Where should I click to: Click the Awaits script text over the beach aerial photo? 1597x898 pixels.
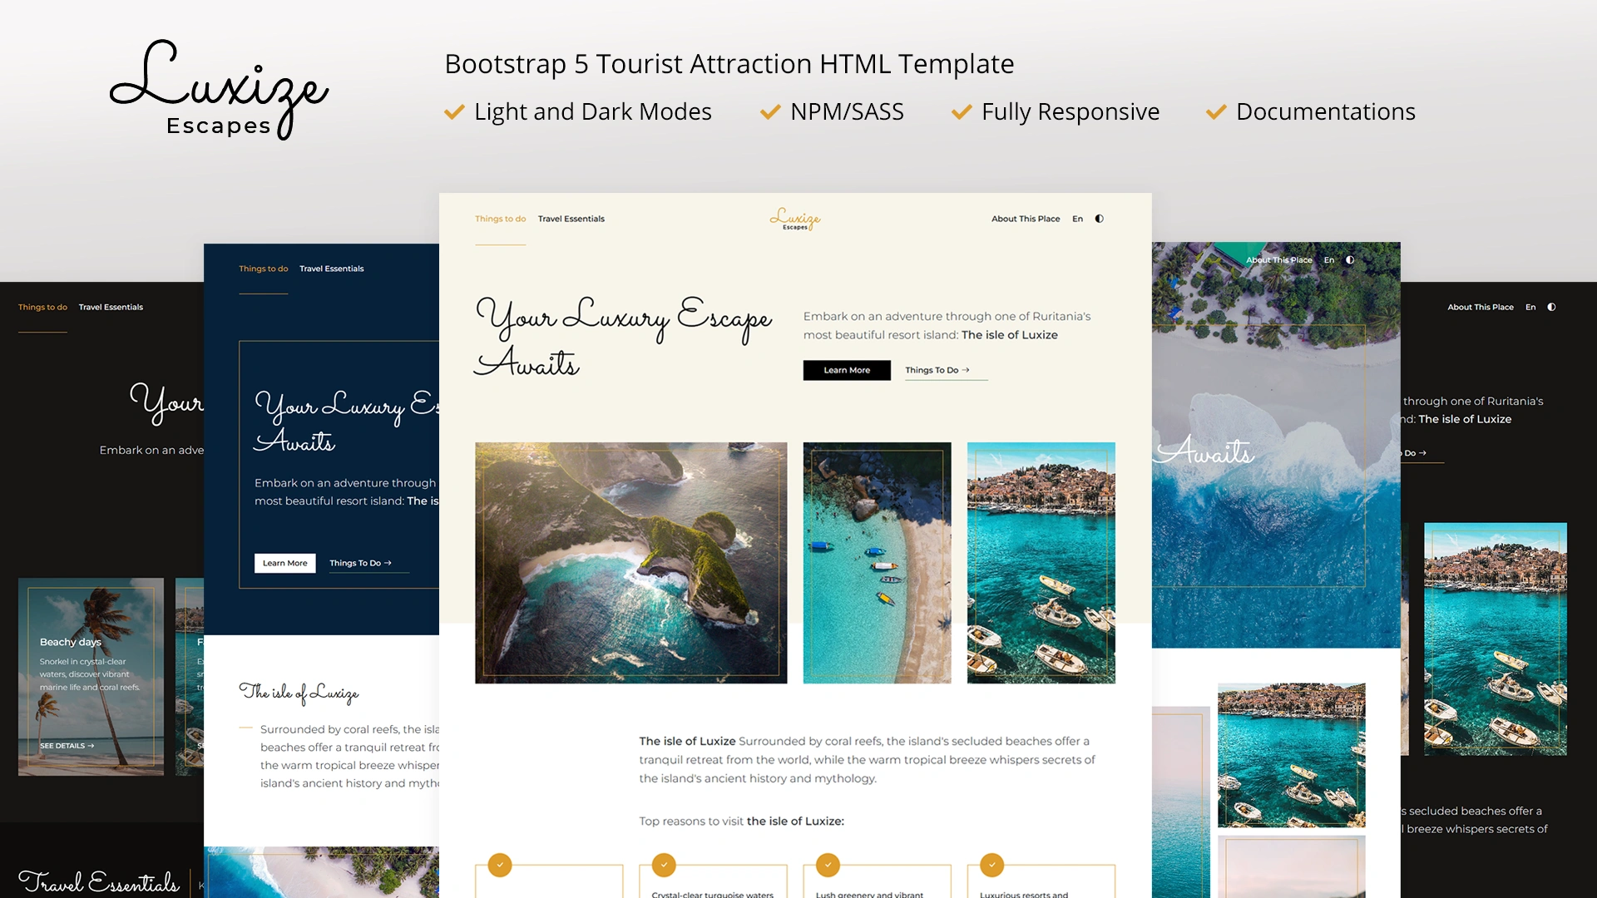[x=1205, y=451]
